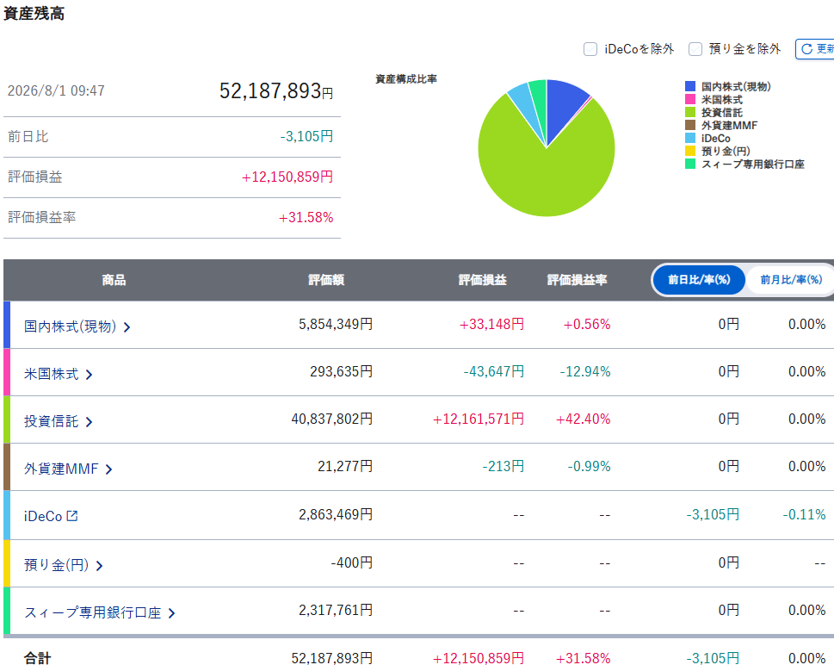
Task: Click the 評価額 column header
Action: click(326, 280)
